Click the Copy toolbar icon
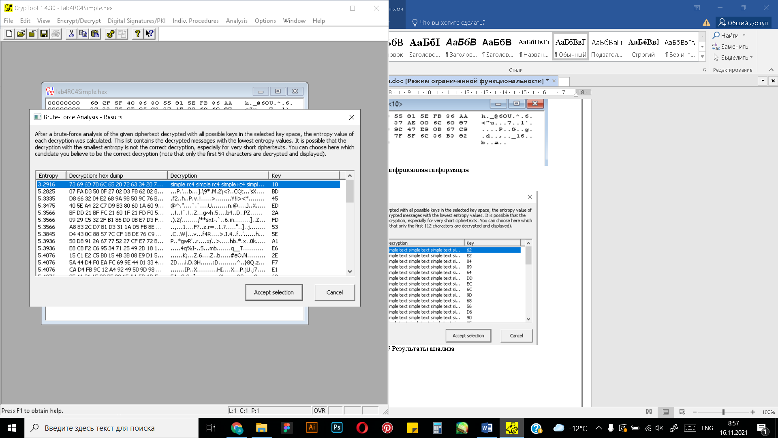The image size is (778, 438). coord(83,34)
